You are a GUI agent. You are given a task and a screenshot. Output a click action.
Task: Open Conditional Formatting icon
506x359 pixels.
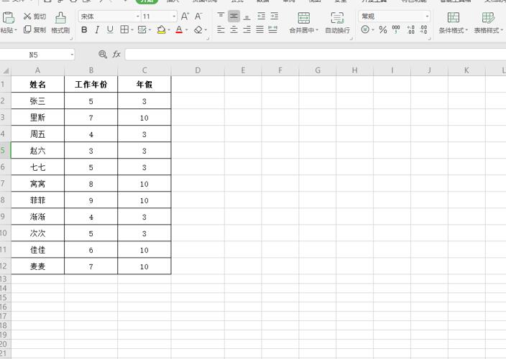(x=453, y=18)
